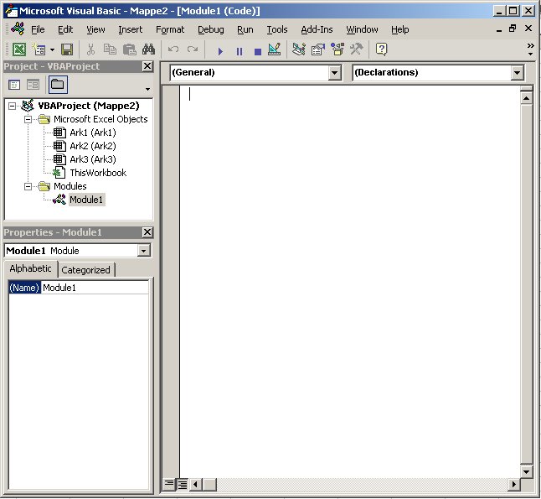Switch to Procedure View button

[x=169, y=484]
